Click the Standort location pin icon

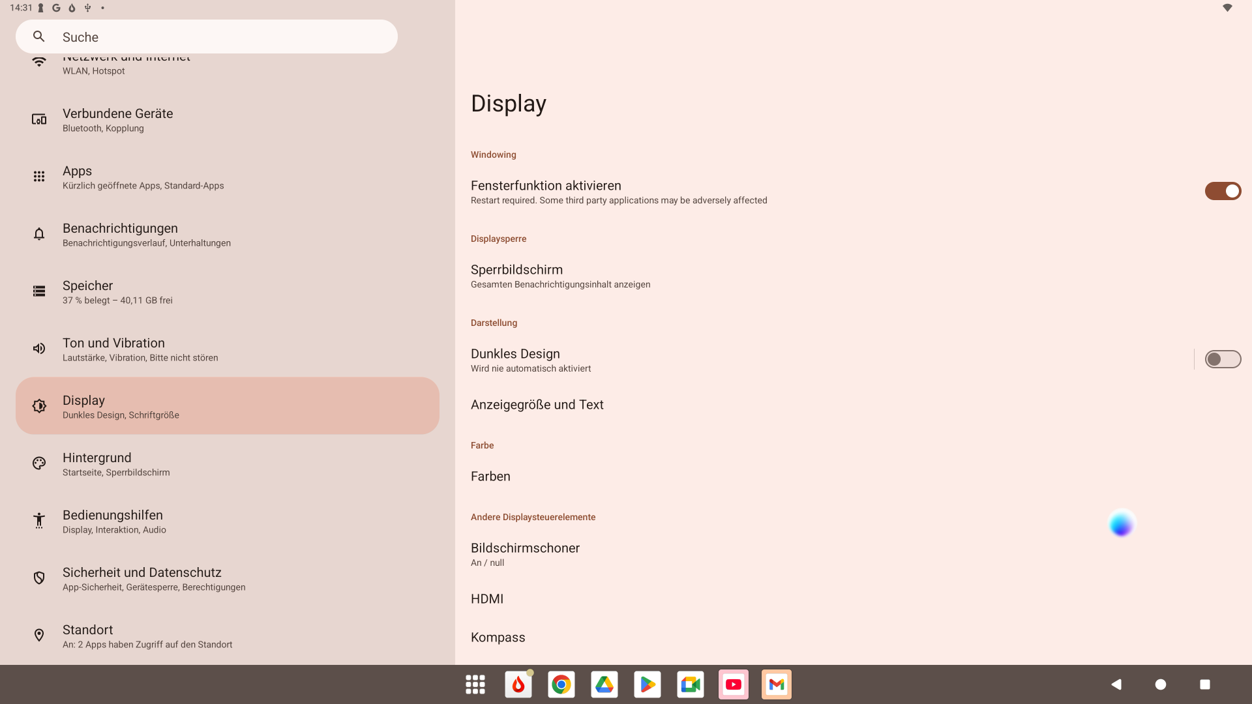tap(39, 636)
